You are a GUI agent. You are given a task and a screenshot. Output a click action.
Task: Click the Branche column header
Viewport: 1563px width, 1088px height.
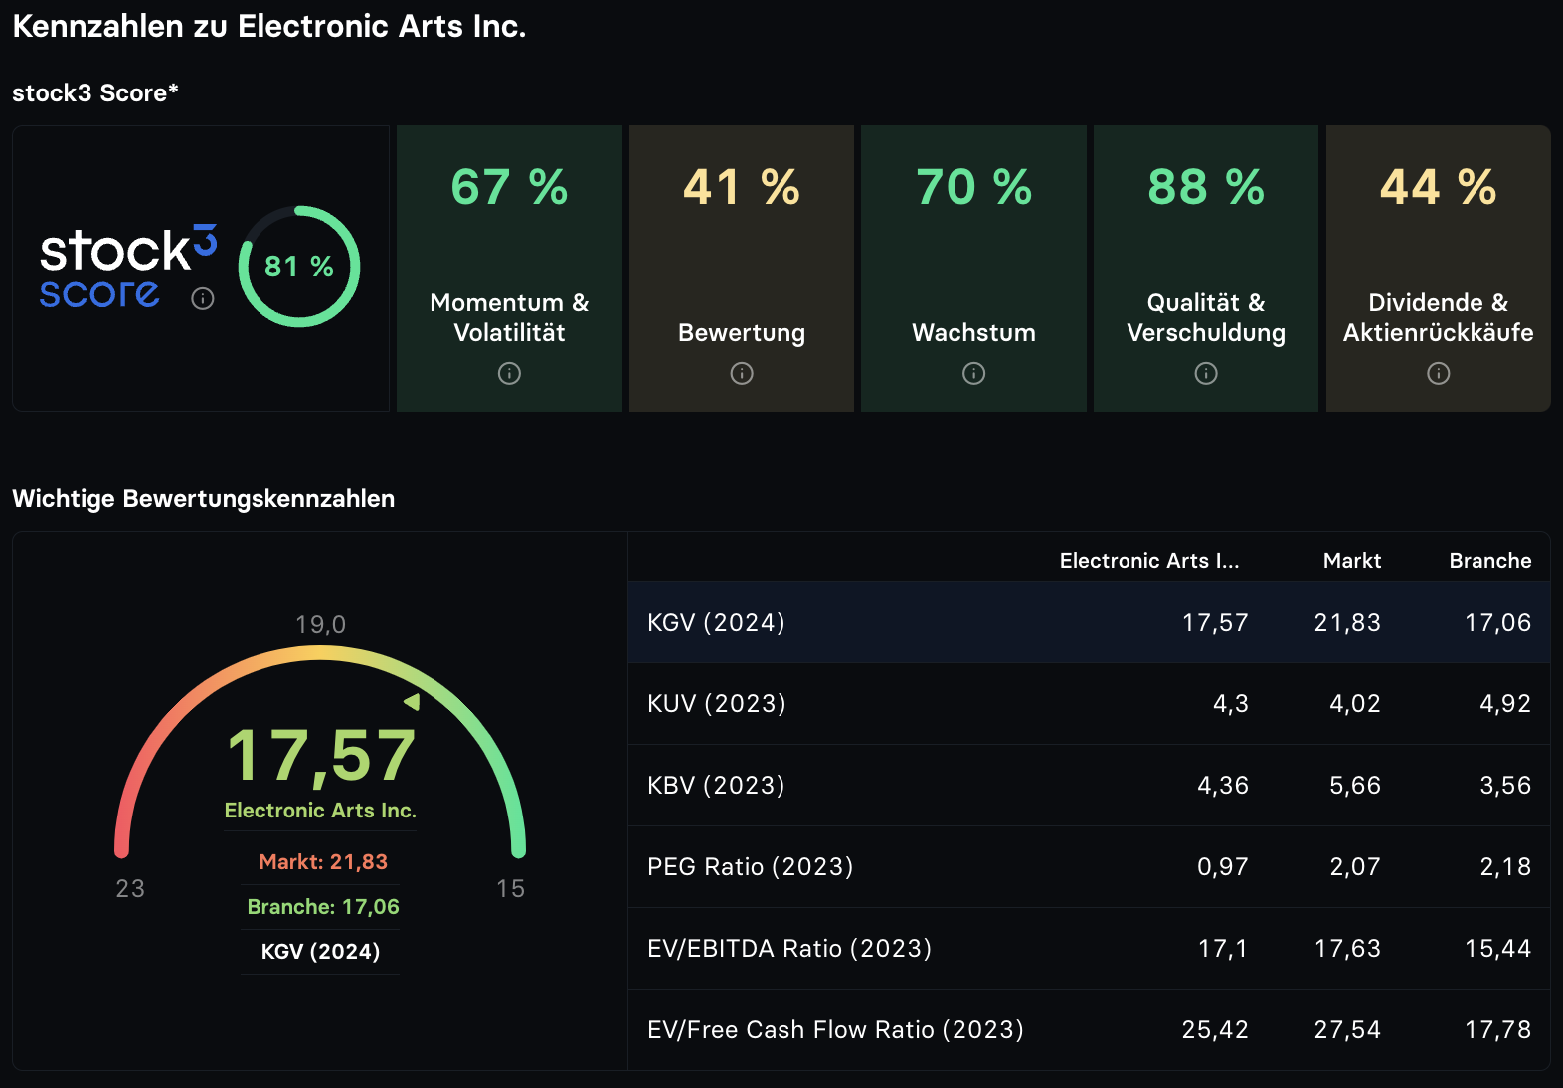point(1490,561)
